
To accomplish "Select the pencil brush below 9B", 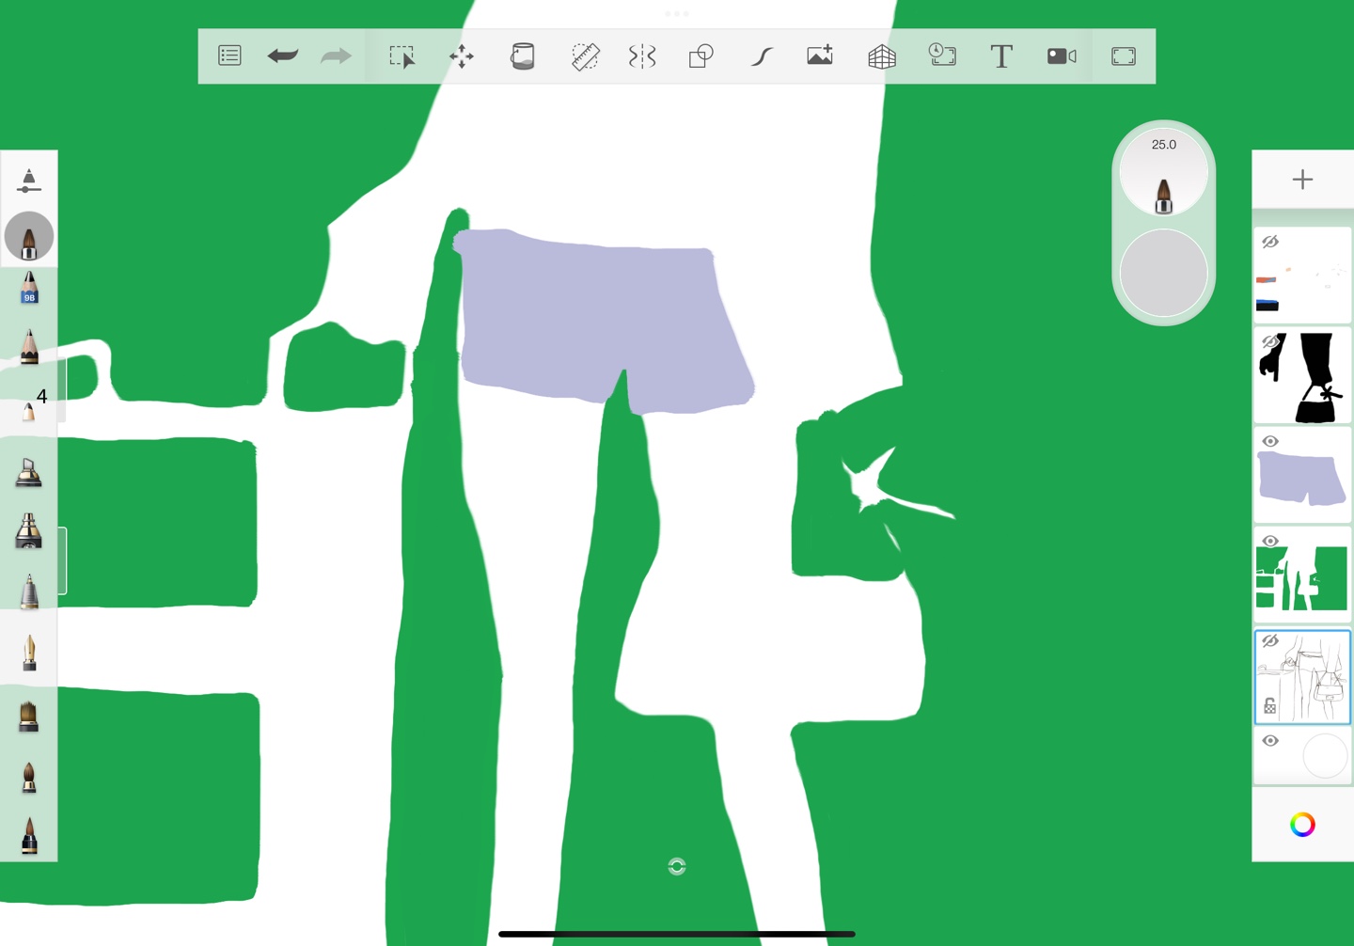I will (29, 346).
